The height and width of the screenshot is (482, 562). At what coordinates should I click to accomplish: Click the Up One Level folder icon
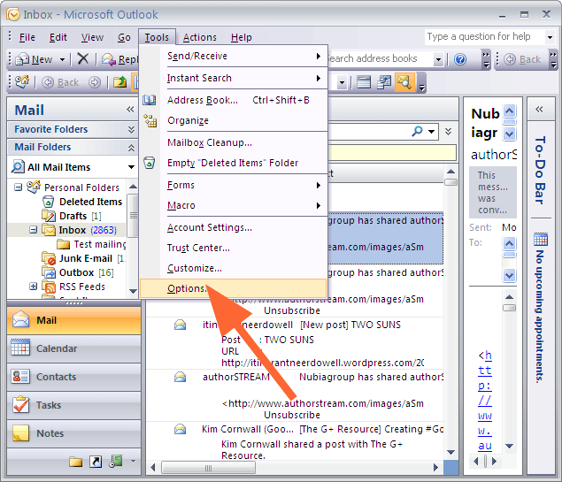click(120, 82)
